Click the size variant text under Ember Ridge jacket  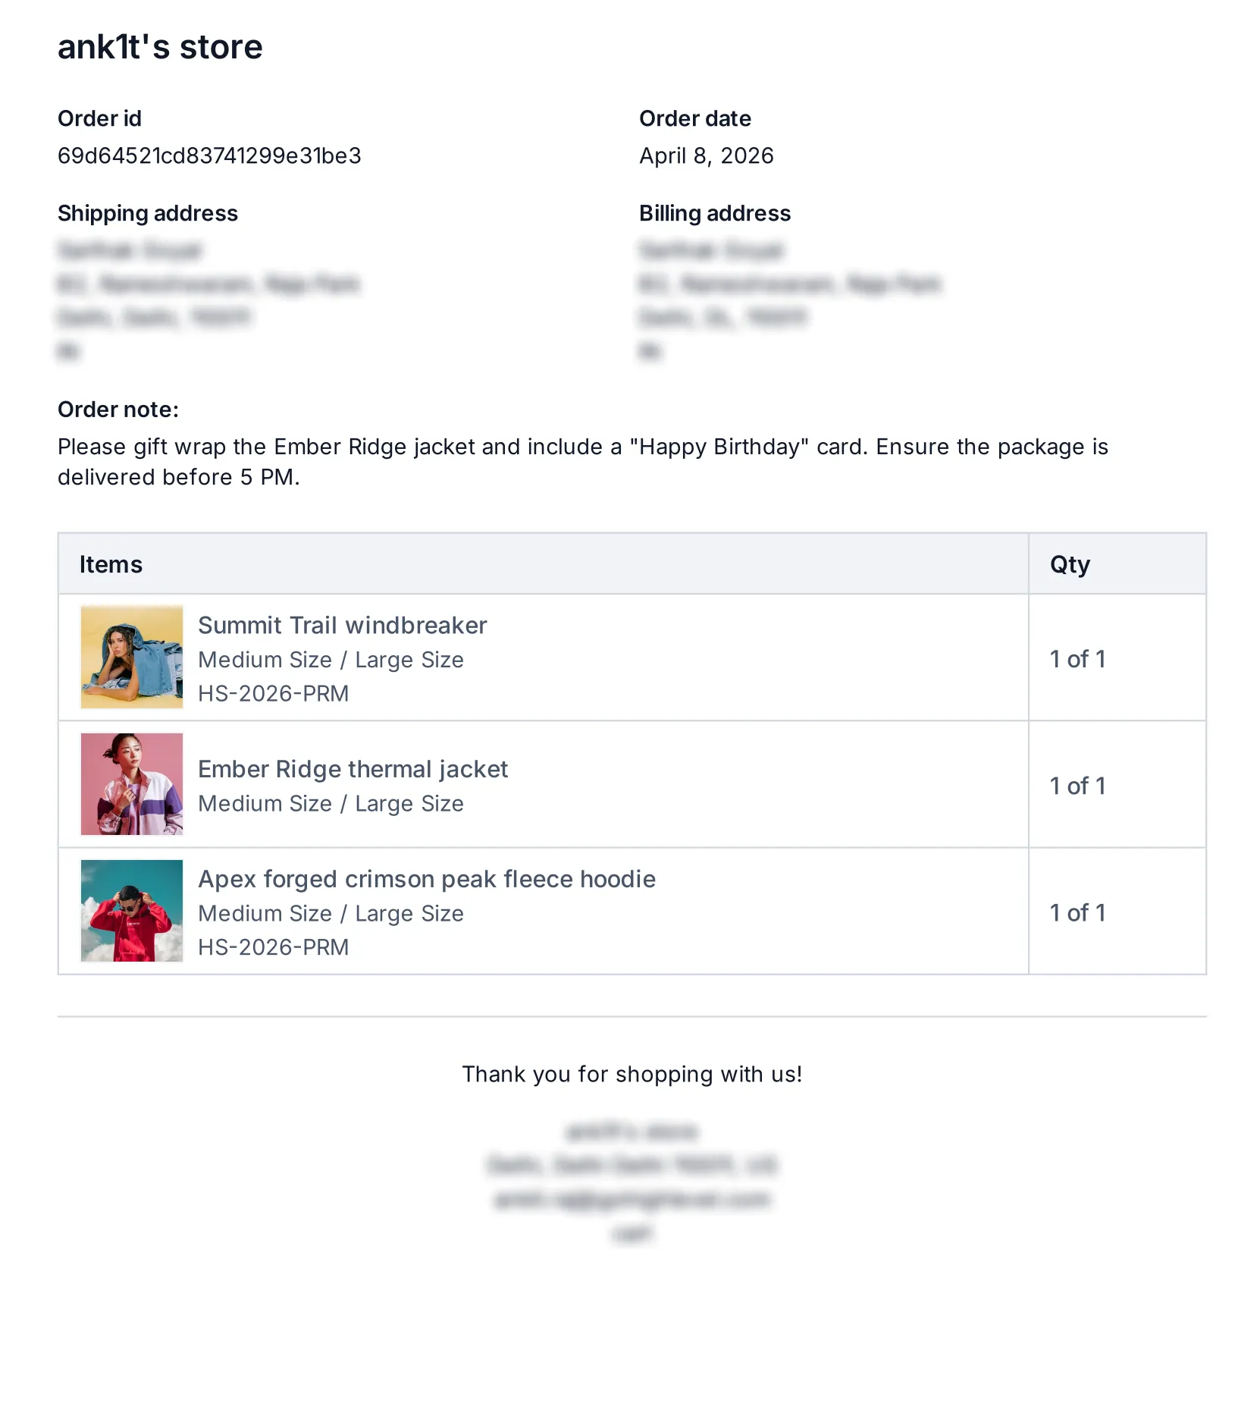click(331, 803)
